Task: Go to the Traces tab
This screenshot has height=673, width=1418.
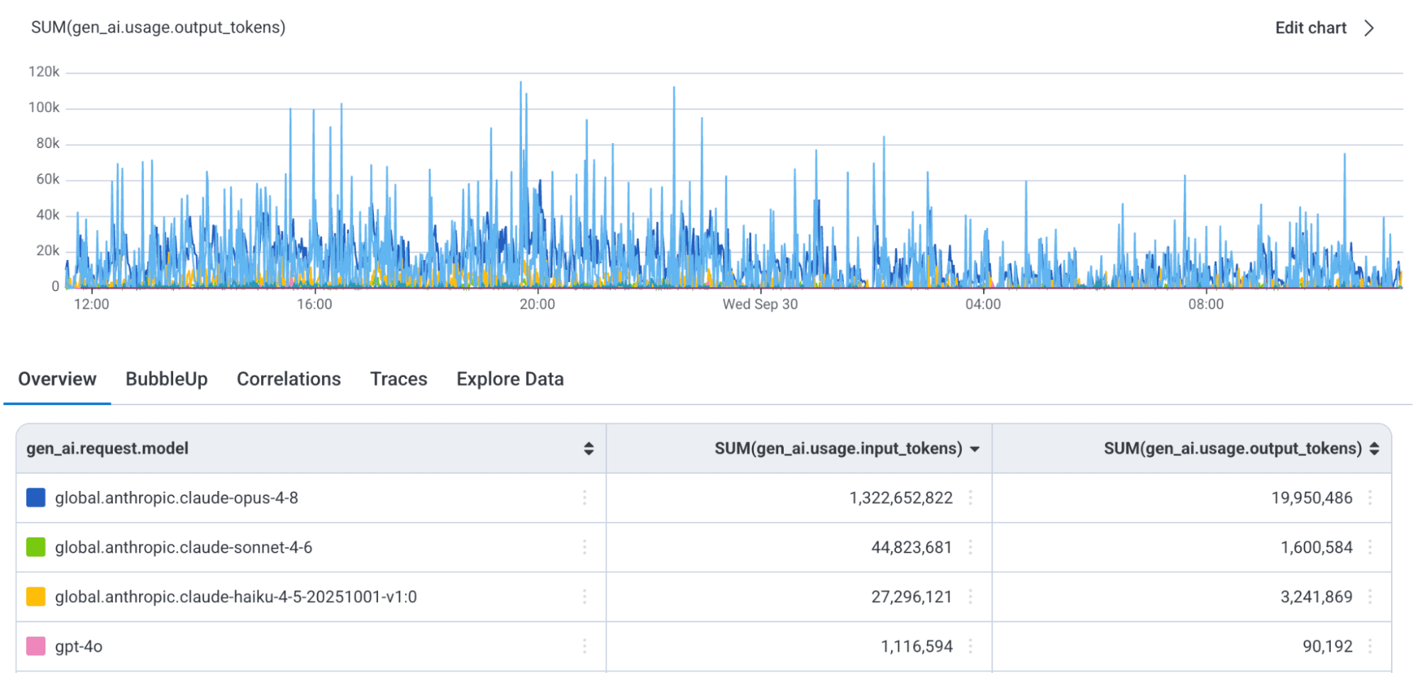Action: point(399,379)
